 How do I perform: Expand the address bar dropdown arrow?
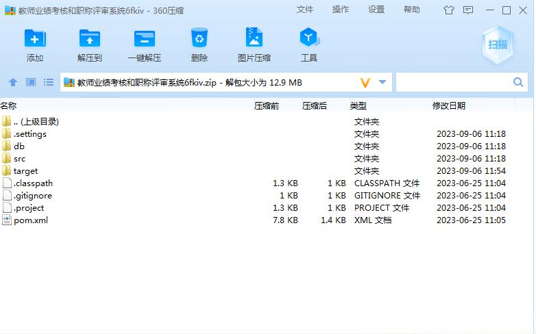pyautogui.click(x=382, y=82)
